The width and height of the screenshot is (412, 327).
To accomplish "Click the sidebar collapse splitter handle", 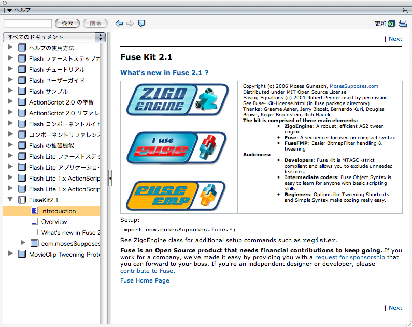I will [x=110, y=178].
